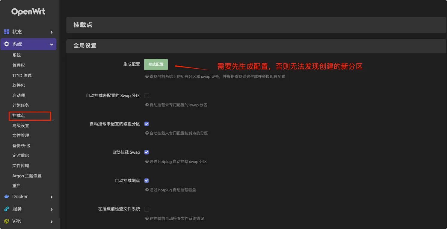Click the Docker menu label

coord(20,196)
